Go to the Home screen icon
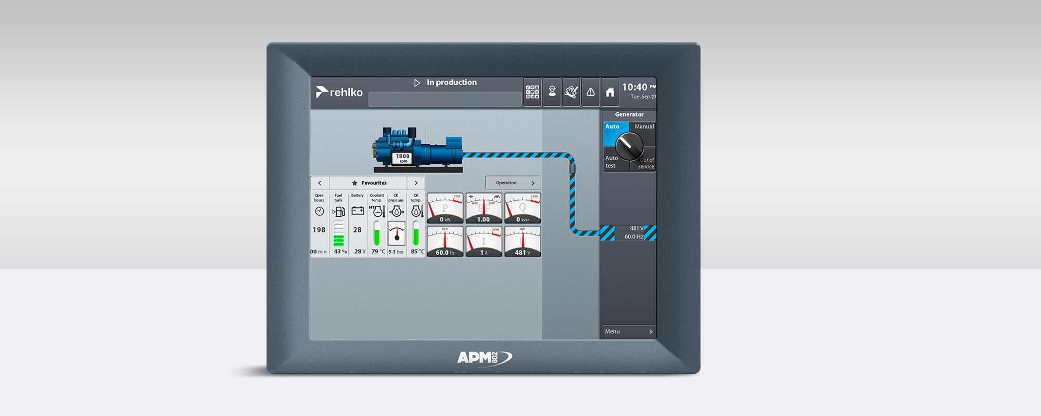The image size is (1041, 416). 610,92
